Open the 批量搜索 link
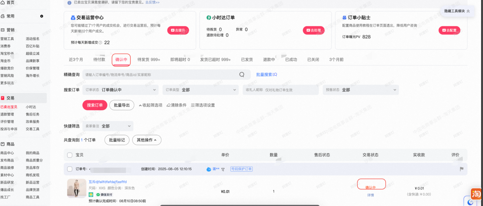Screen dimensions: 483x206 [x=266, y=75]
